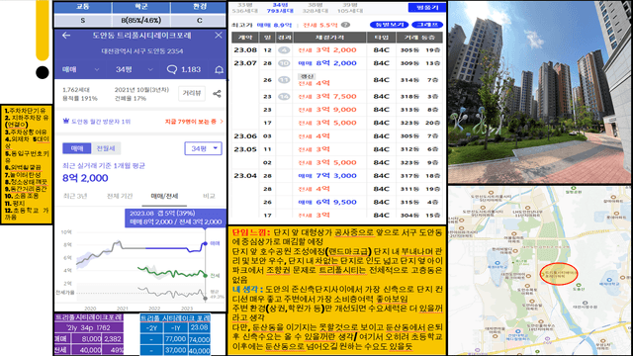Click the gray 전세가율 point marker on the chart

click(206, 299)
